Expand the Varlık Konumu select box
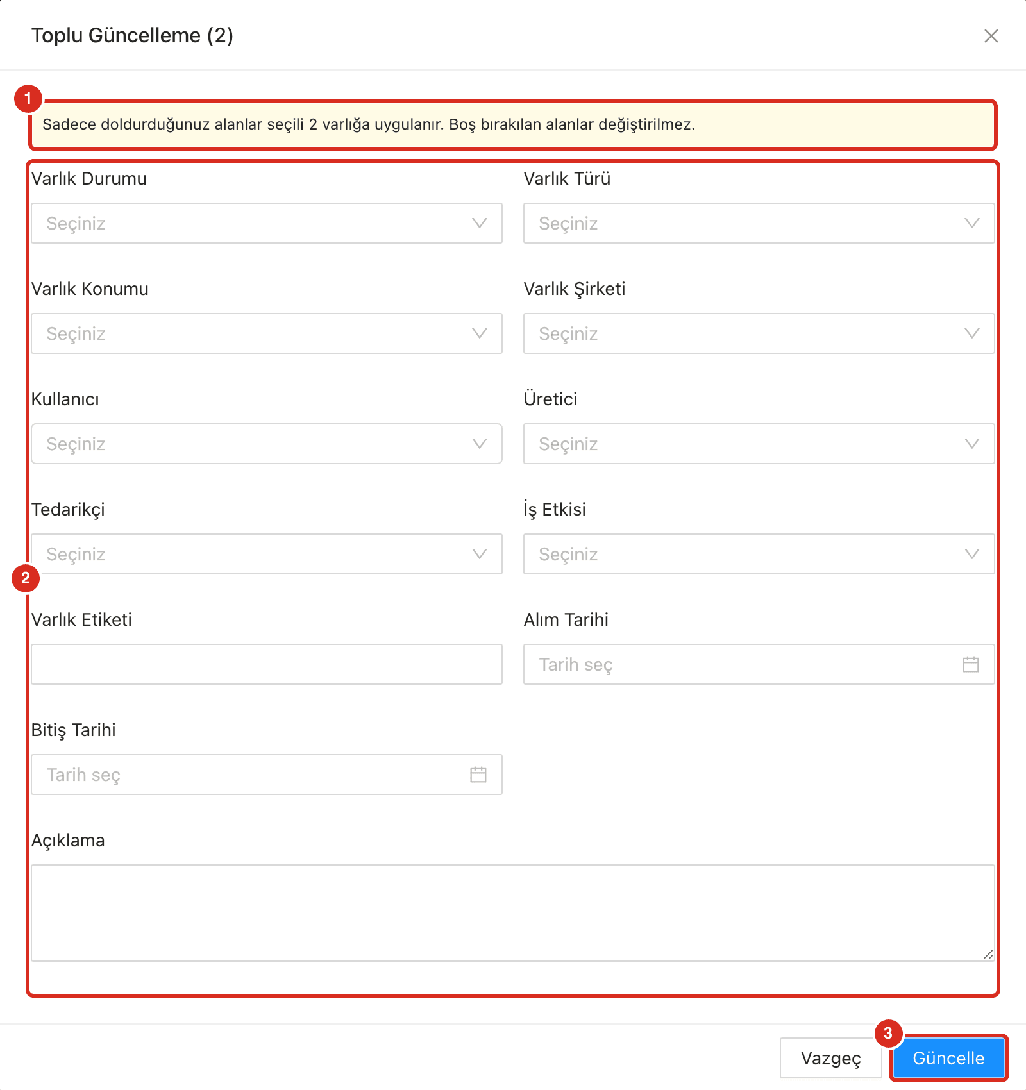 [267, 333]
